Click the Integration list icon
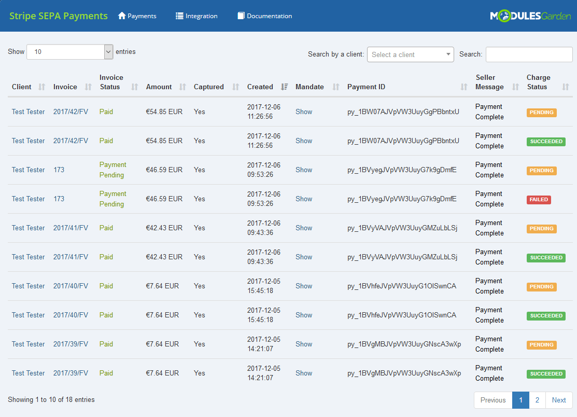Viewport: 577px width, 417px height. [x=179, y=16]
